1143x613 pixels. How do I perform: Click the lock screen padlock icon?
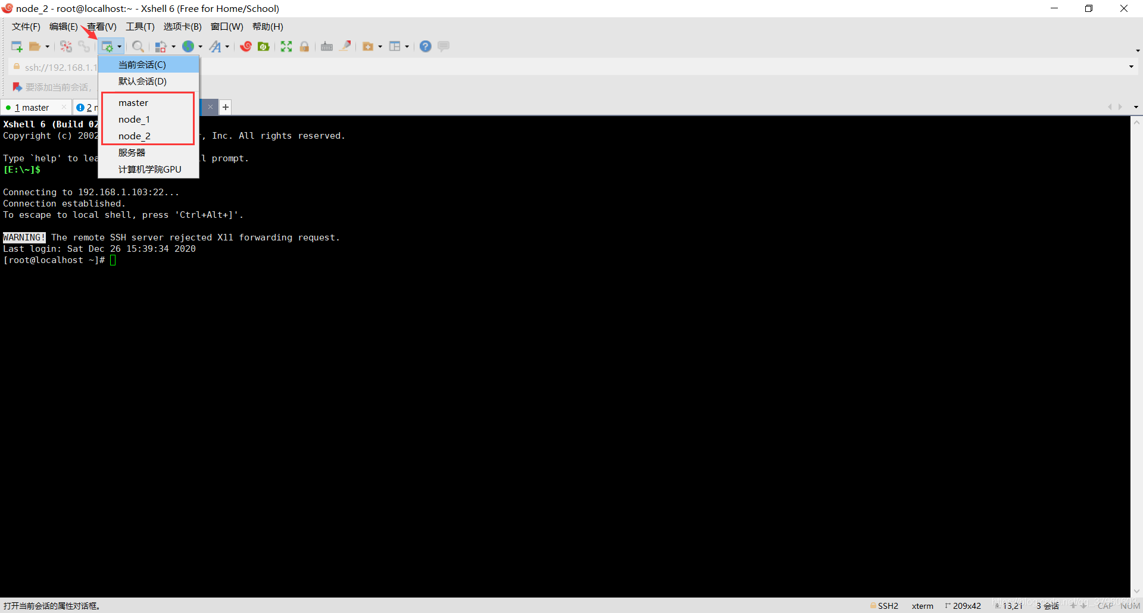tap(304, 46)
